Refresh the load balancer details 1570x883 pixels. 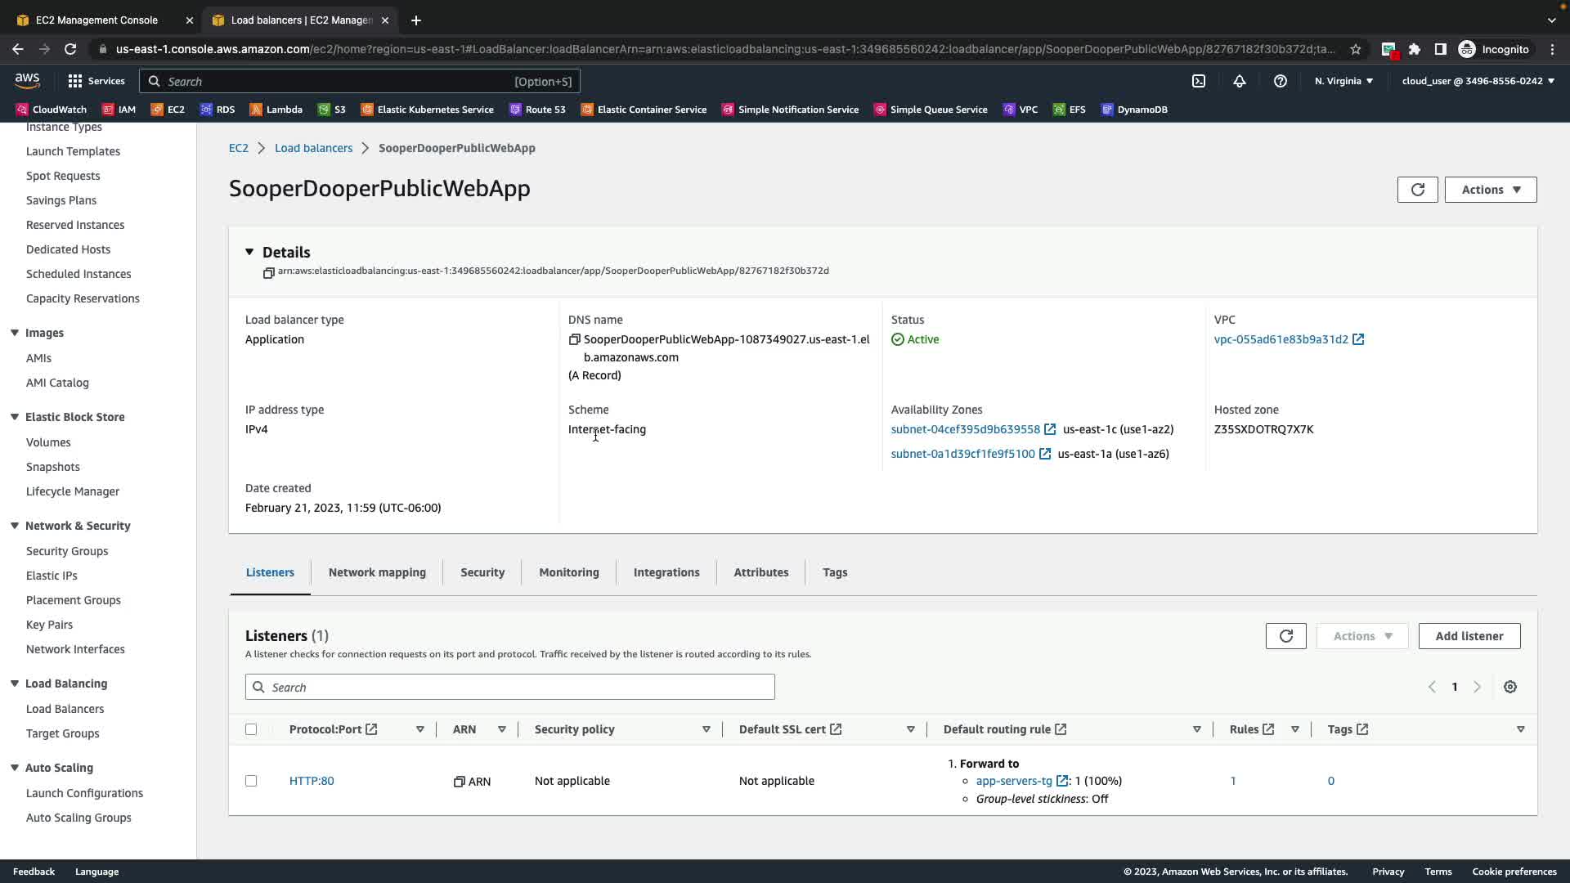(1417, 190)
